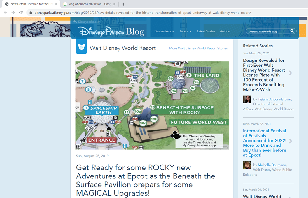The width and height of the screenshot is (308, 198).
Task: Click chevron next to license plate story
Action: coord(290,73)
